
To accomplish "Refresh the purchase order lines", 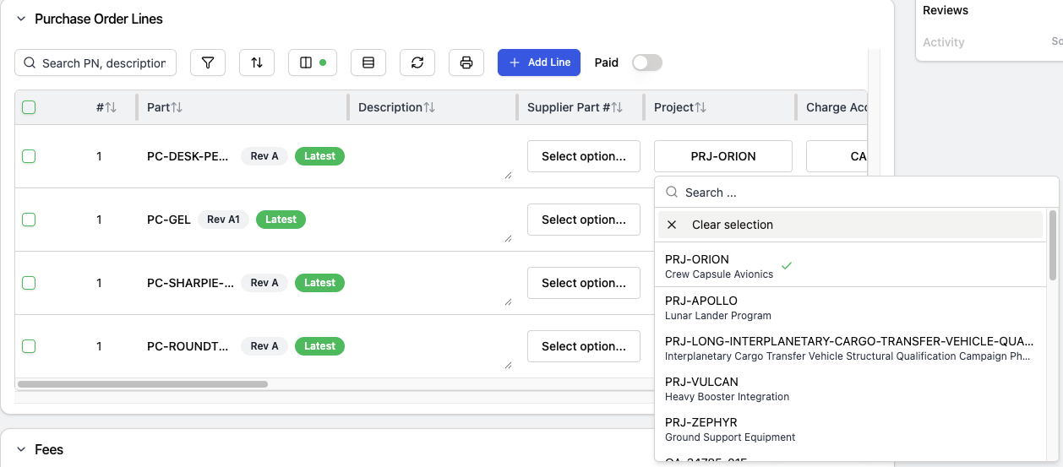I will [417, 62].
